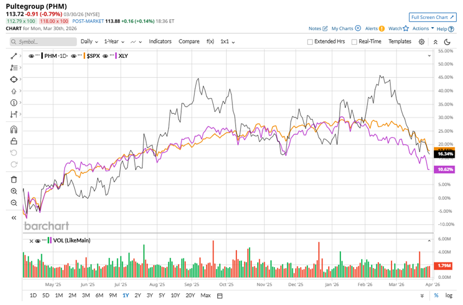Select the 6M range tab
Viewport: 463px width, 305px height.
[99, 295]
